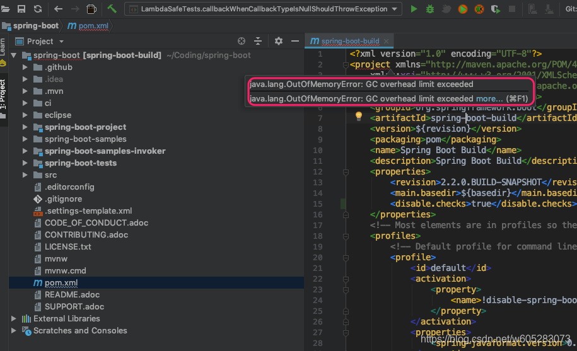Click spring-boot breadcrumb
This screenshot has height=351, width=577.
tap(30, 26)
